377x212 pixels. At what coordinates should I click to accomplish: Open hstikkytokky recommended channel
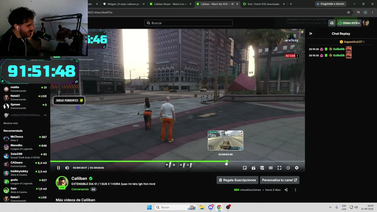pyautogui.click(x=25, y=173)
